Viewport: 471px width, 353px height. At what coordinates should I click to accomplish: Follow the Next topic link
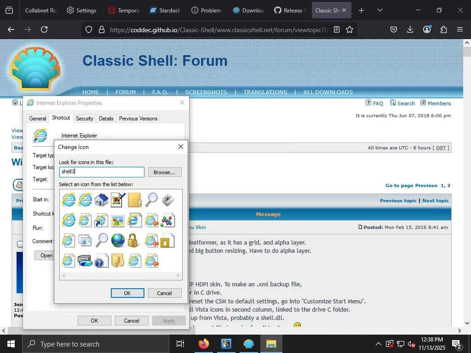tap(435, 200)
